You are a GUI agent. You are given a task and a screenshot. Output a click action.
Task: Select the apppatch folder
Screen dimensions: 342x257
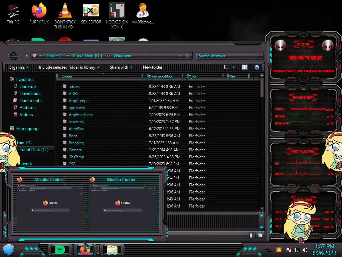coord(76,107)
